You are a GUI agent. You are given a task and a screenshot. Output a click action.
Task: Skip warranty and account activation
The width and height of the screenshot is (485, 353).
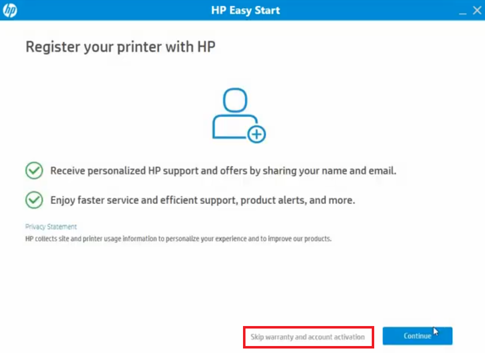308,337
